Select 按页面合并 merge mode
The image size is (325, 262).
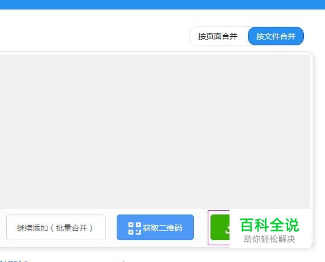pyautogui.click(x=218, y=36)
